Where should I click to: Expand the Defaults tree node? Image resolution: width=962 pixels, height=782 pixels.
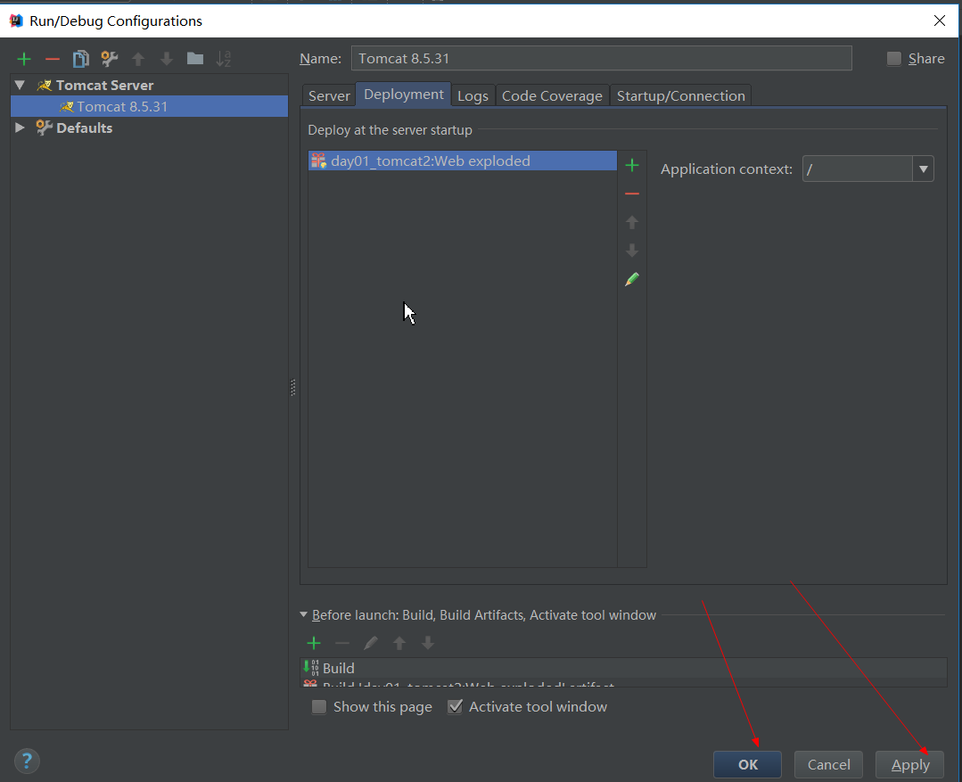21,128
